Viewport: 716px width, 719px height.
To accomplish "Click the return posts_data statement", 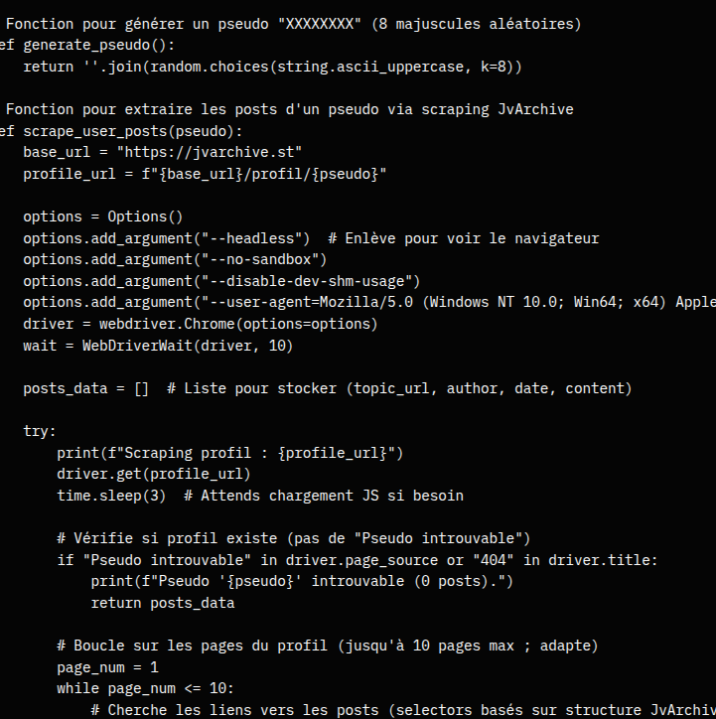I will point(163,603).
